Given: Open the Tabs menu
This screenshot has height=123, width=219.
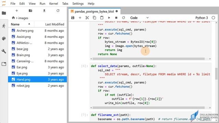Looking at the screenshot, I should click(65, 3).
